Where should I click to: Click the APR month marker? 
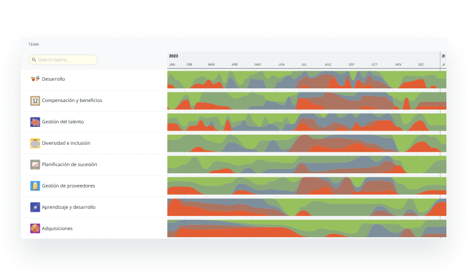235,65
